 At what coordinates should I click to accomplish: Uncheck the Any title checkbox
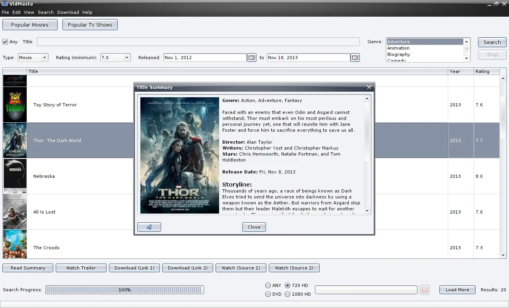point(6,42)
